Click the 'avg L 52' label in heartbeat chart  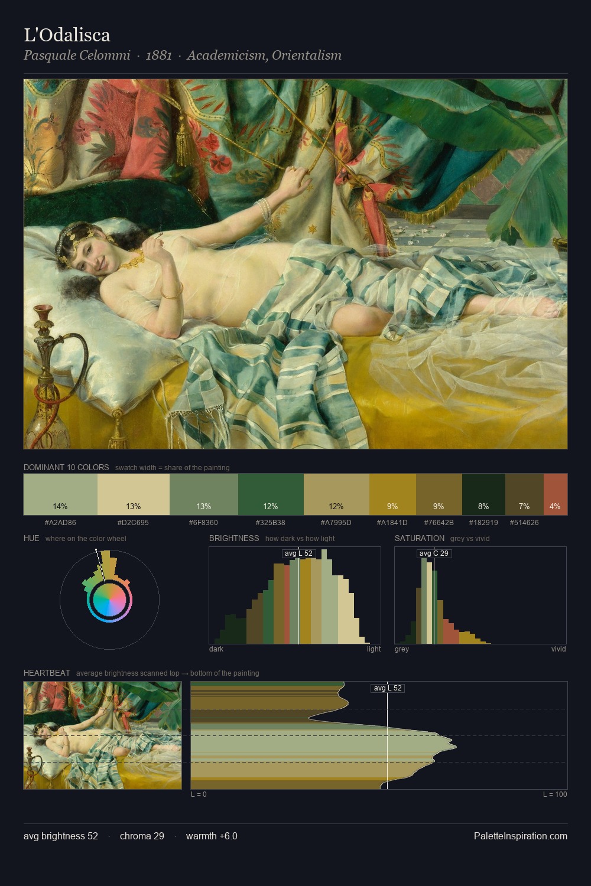387,688
